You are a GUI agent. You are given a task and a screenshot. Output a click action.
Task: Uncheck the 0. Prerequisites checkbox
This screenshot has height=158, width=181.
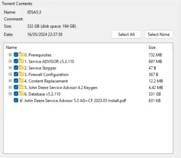[x=16, y=55]
